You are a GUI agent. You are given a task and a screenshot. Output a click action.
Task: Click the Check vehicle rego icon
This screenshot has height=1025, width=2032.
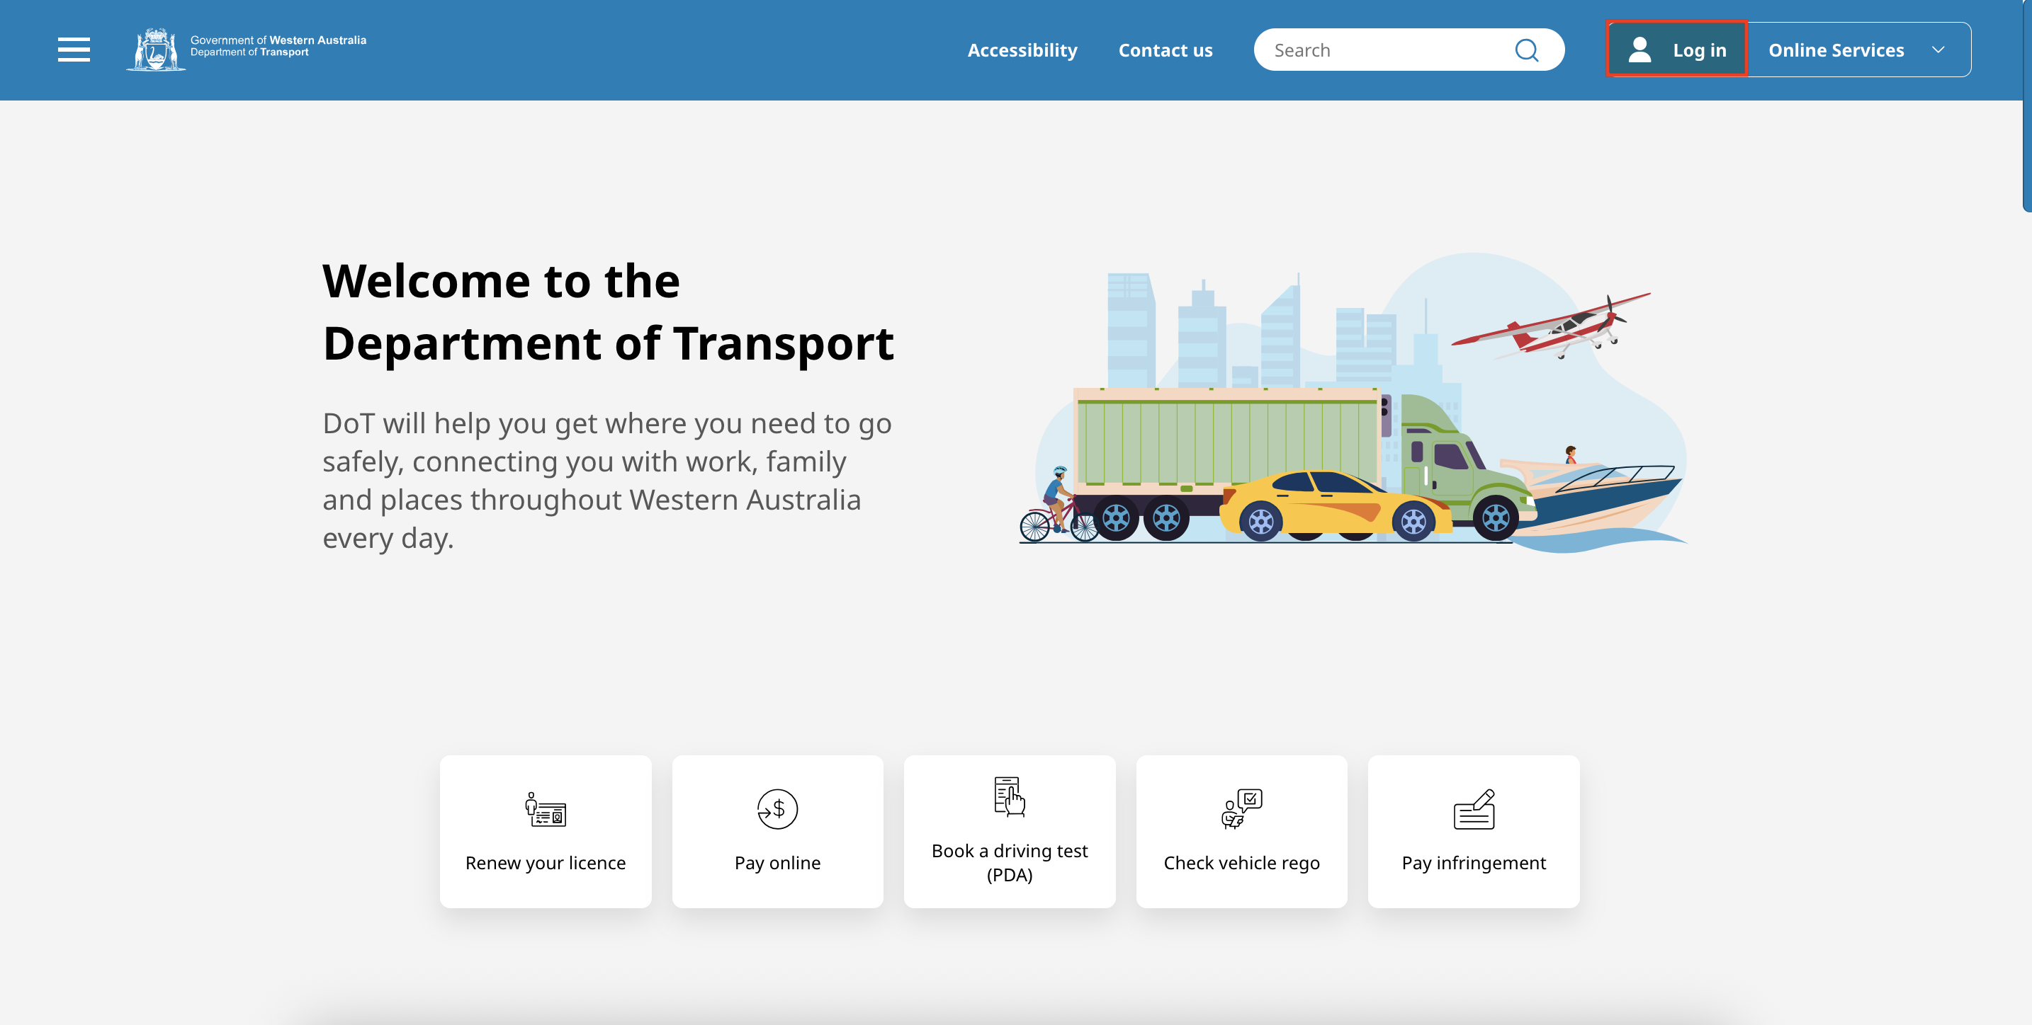click(x=1241, y=809)
